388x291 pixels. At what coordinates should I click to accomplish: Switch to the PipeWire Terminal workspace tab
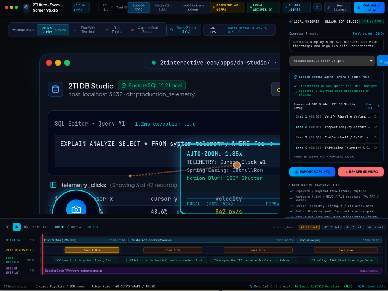click(x=84, y=30)
